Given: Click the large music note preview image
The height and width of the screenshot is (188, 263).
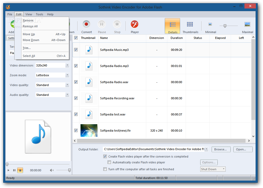Looking at the screenshot, I should pyautogui.click(x=38, y=136).
